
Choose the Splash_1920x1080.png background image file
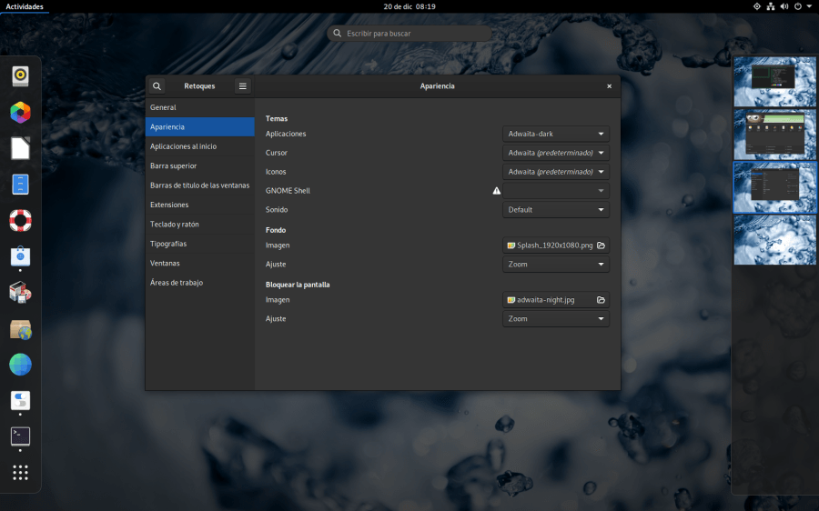[x=556, y=245]
